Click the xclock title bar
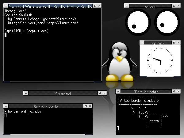The height and width of the screenshot is (138, 184). pos(158,43)
